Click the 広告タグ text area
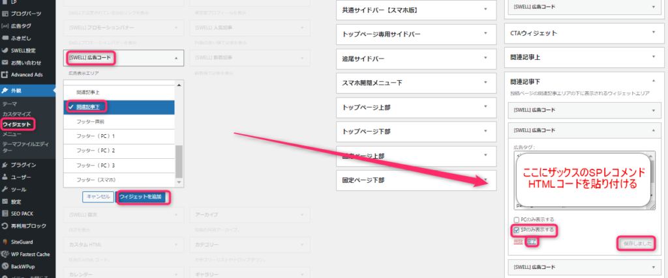 click(584, 182)
